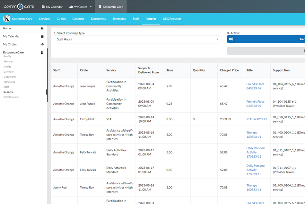
Task: Click the calendar icon beside My Calendar
Action: point(43,6)
